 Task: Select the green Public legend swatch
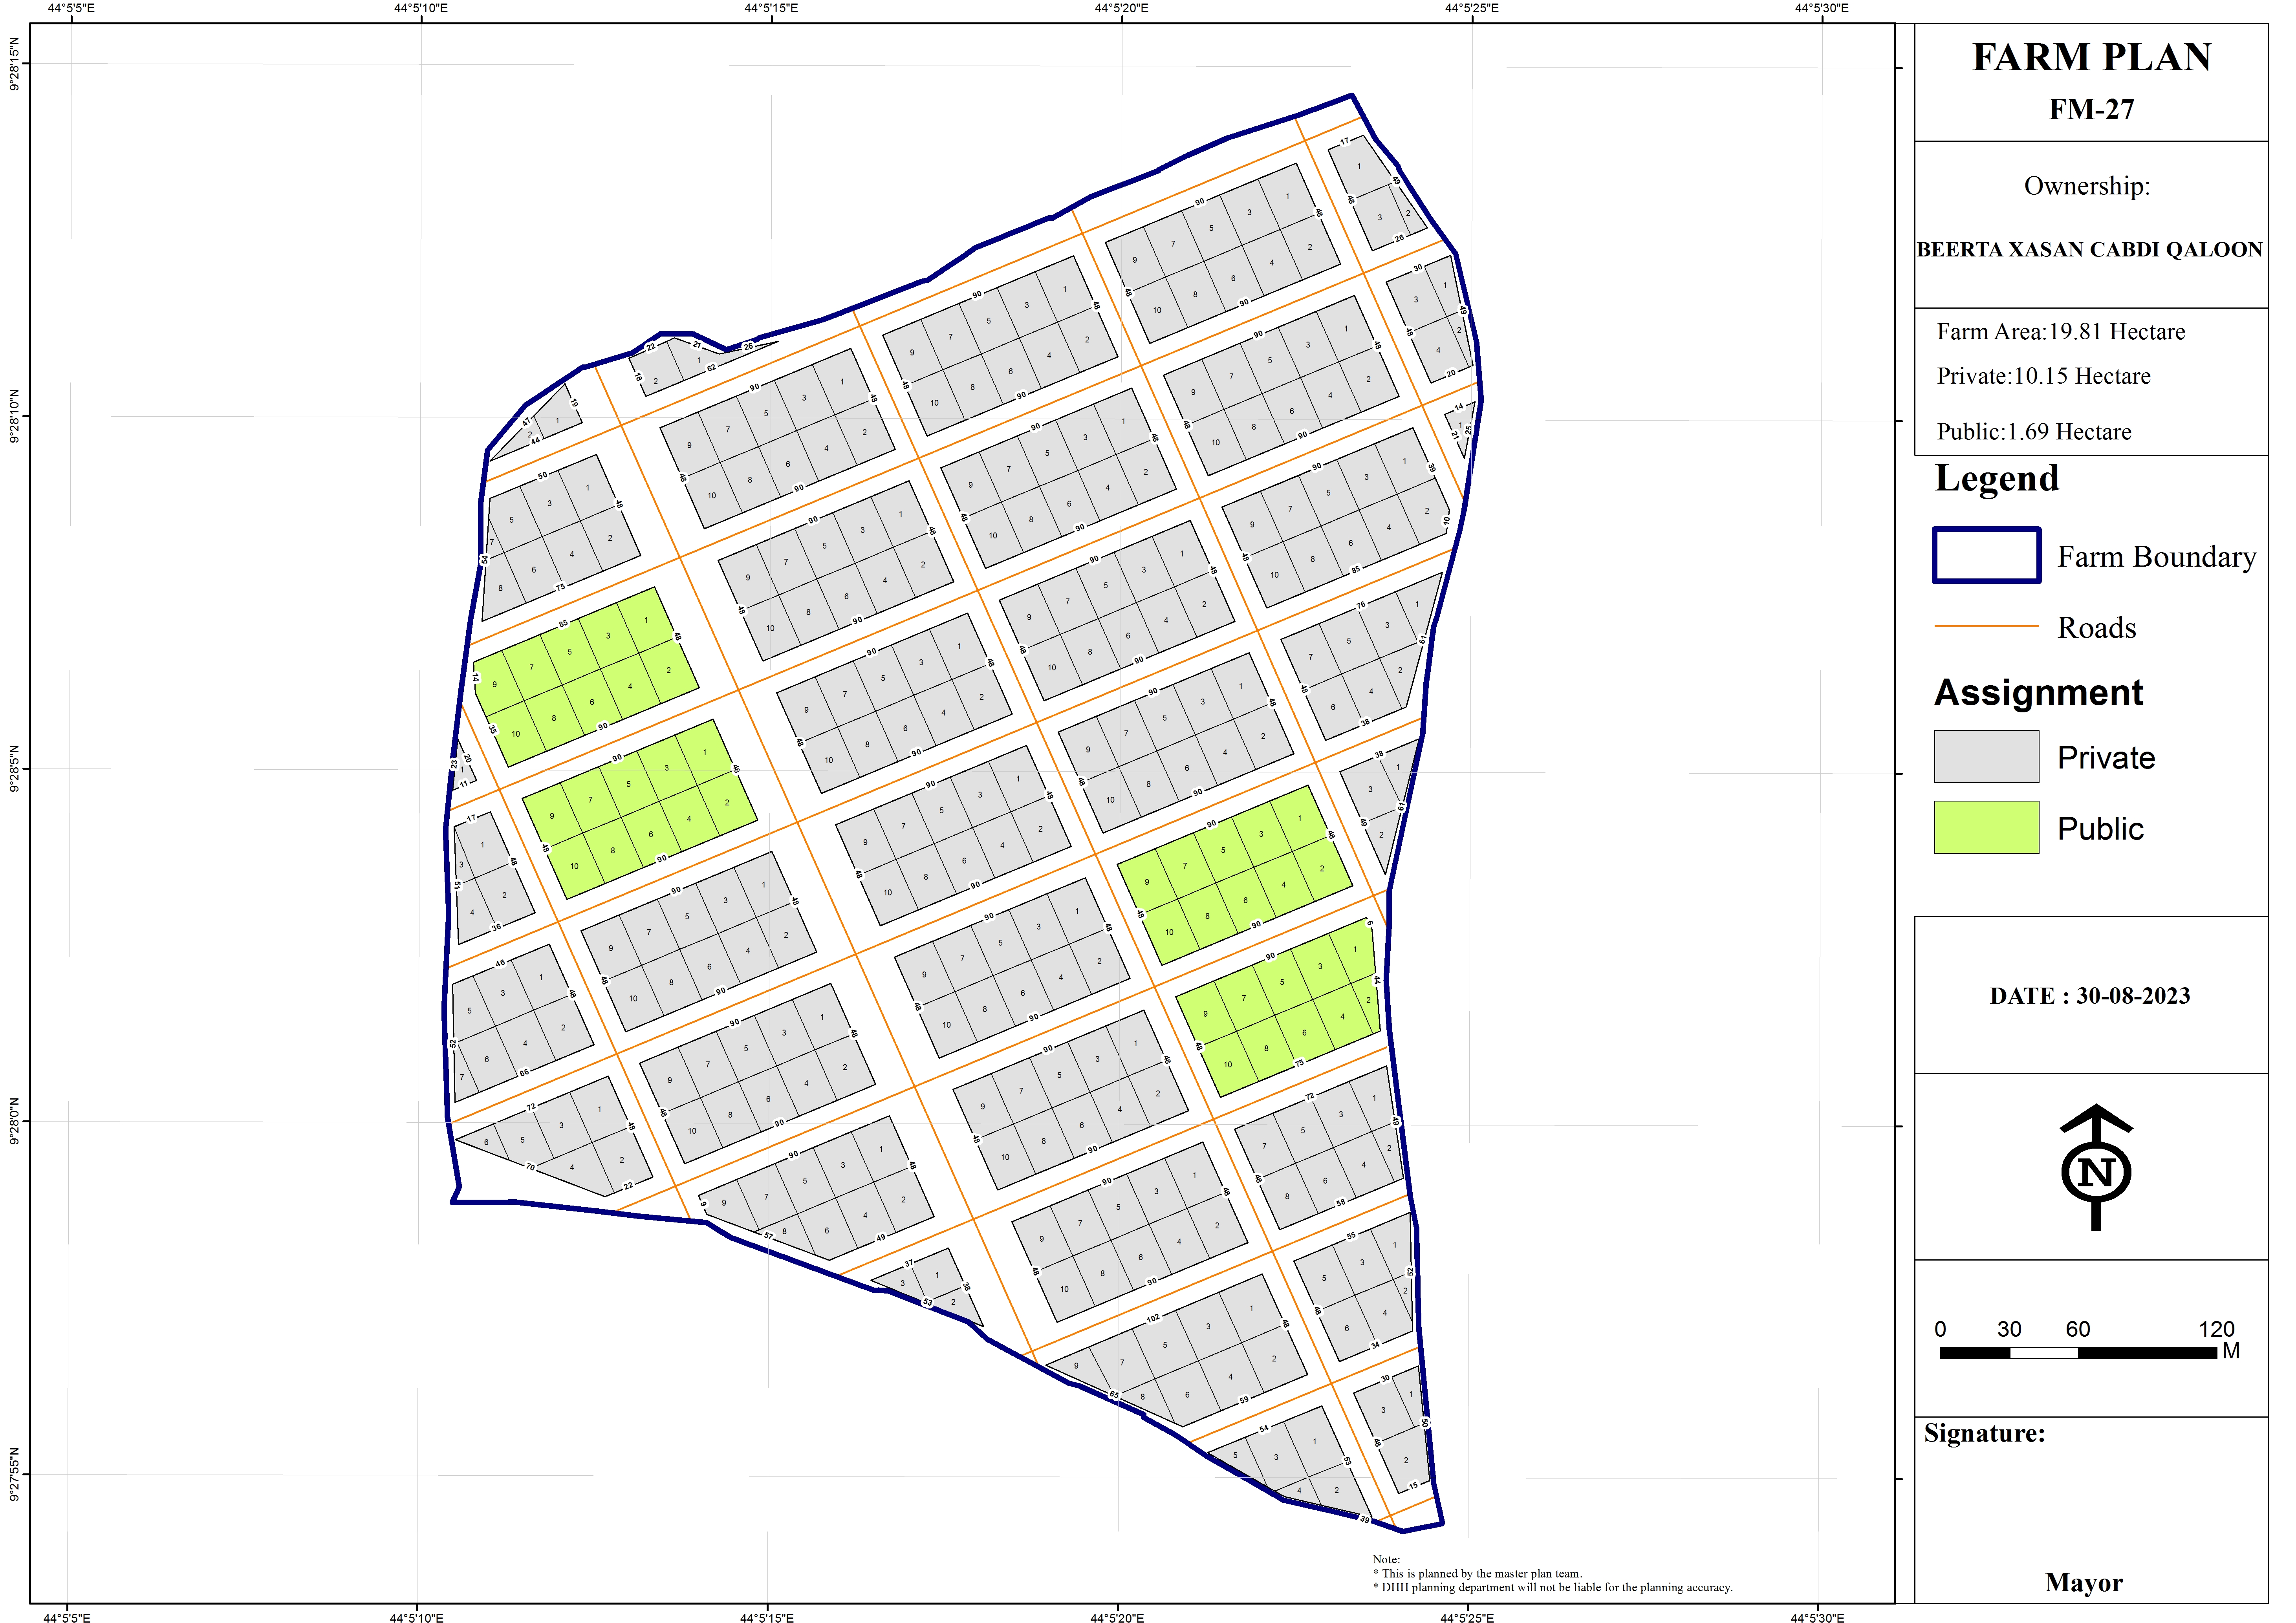(1986, 827)
